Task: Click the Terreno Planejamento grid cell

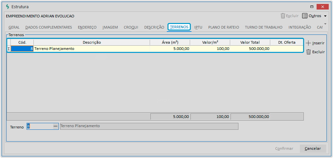Action: (x=92, y=49)
